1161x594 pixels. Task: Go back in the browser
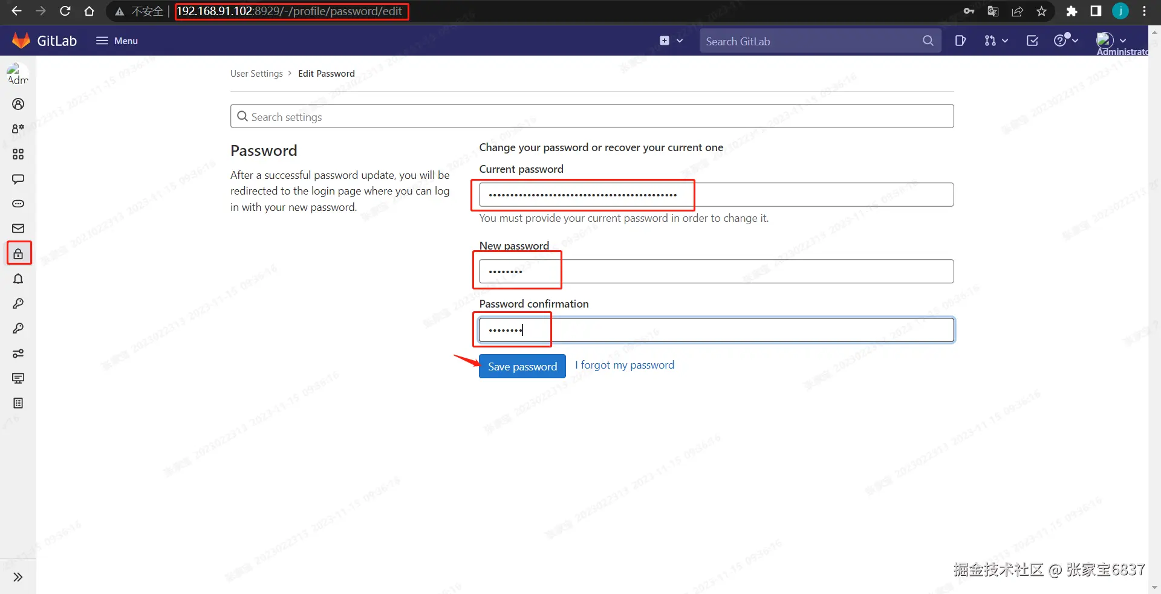pyautogui.click(x=16, y=11)
